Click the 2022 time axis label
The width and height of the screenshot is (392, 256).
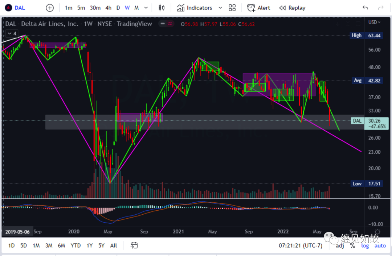point(283,232)
